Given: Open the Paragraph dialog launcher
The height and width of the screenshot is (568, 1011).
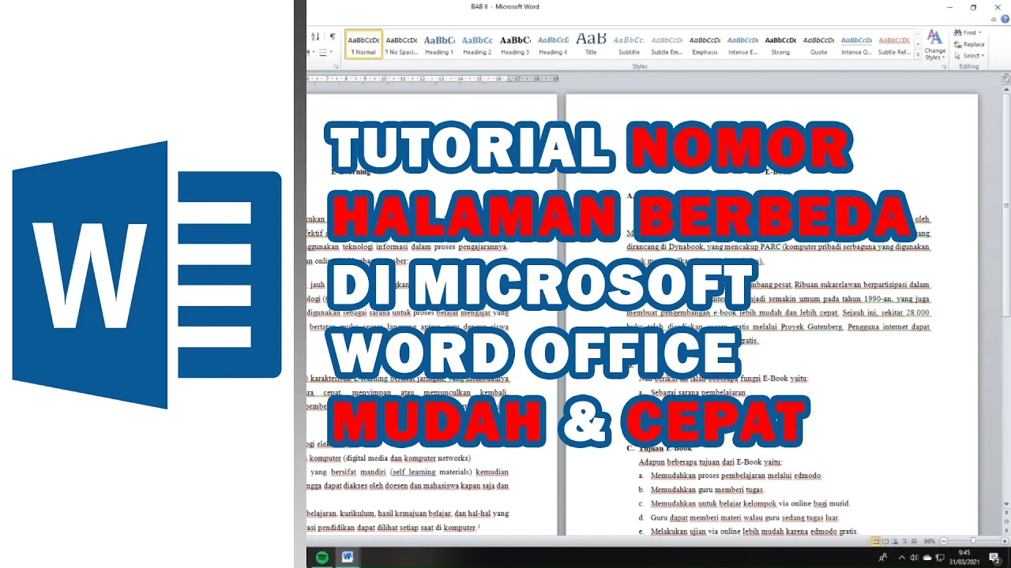Looking at the screenshot, I should (x=336, y=67).
